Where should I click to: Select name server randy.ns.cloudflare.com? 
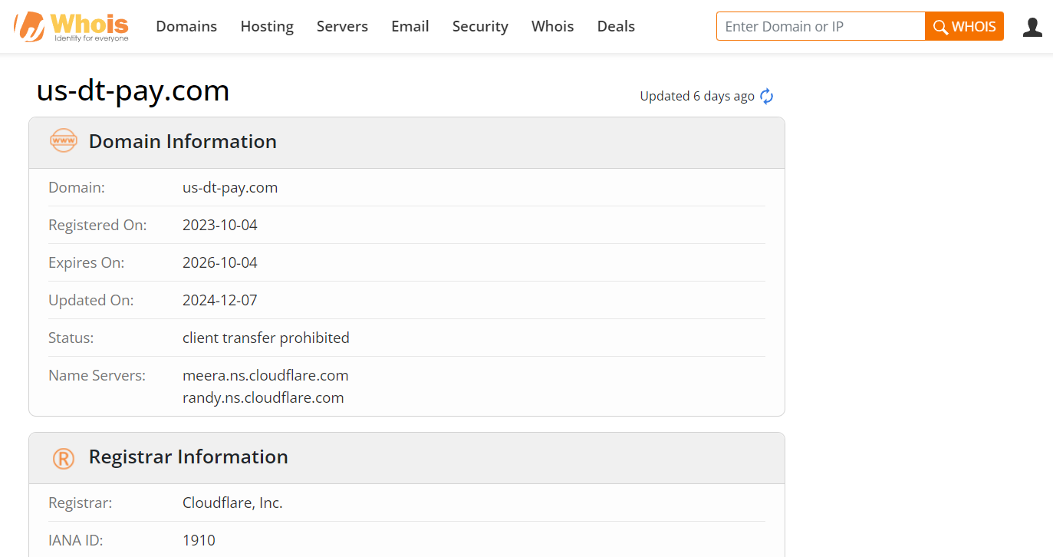pyautogui.click(x=263, y=397)
